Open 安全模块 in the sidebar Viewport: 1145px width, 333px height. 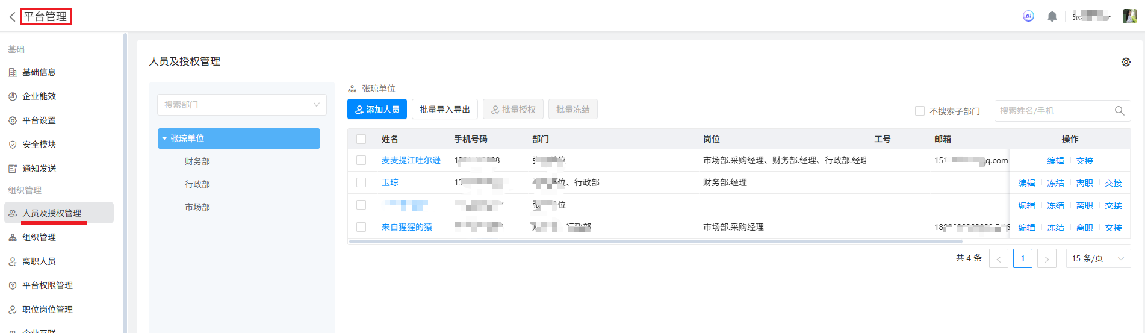39,145
